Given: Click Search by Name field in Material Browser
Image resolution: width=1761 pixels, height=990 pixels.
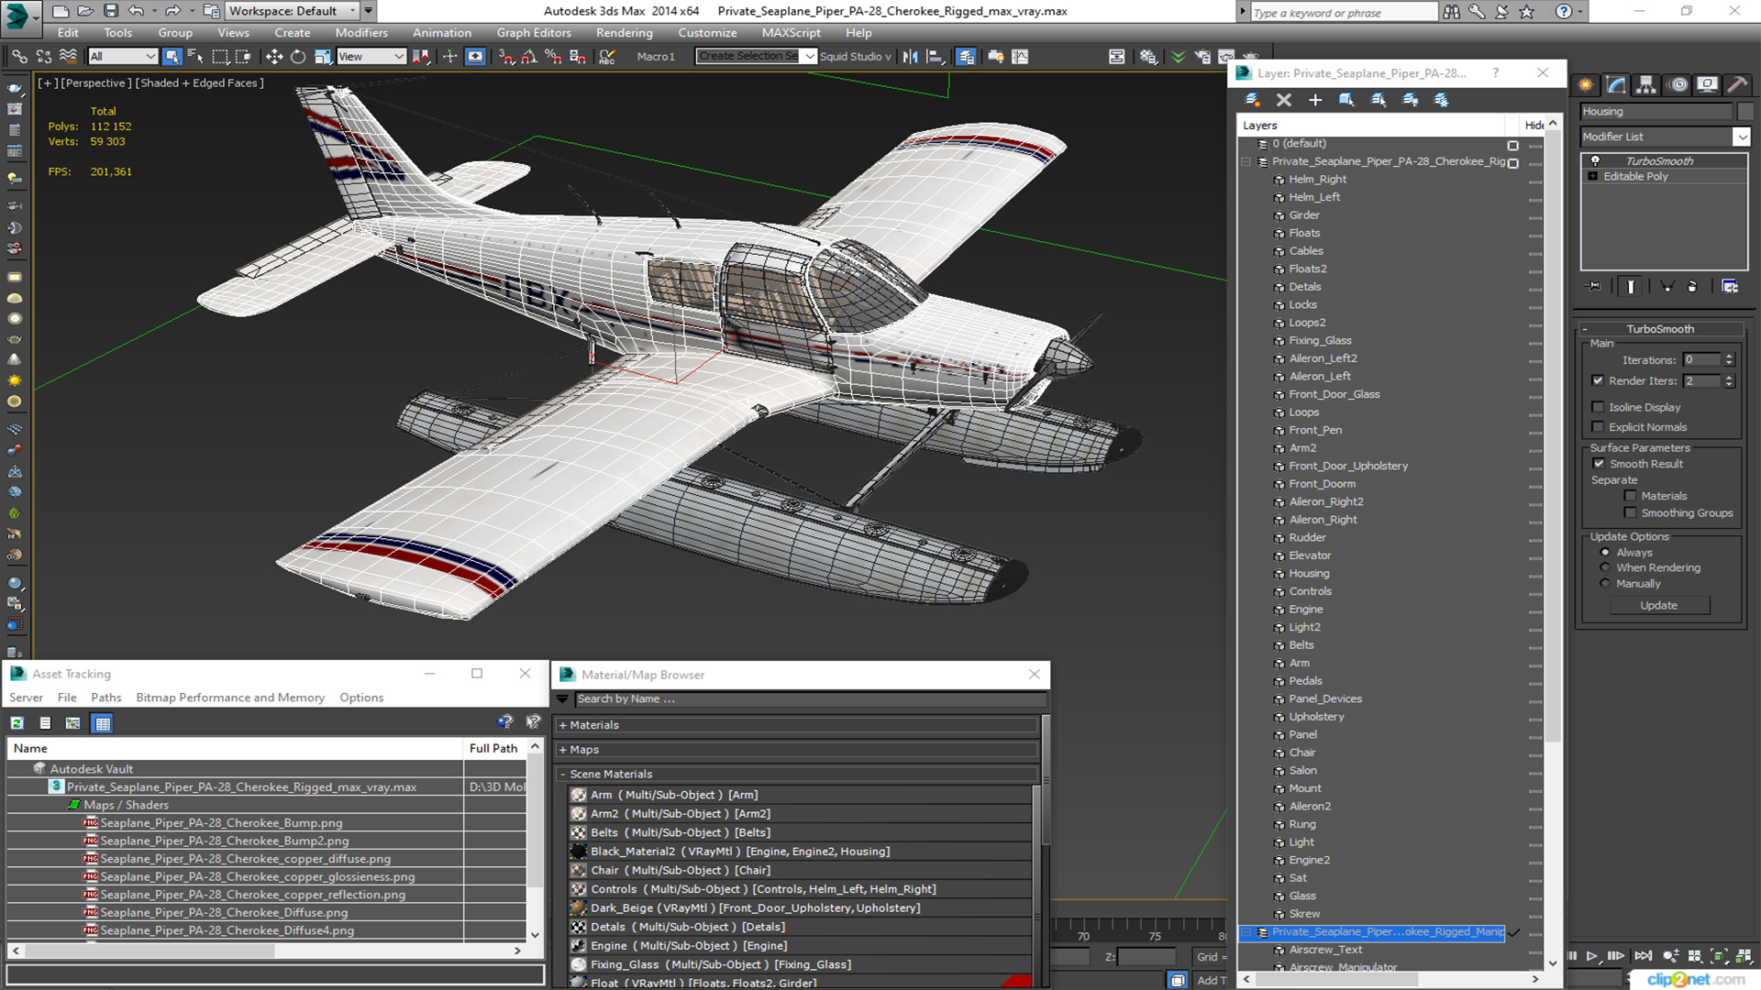Looking at the screenshot, I should click(x=809, y=699).
